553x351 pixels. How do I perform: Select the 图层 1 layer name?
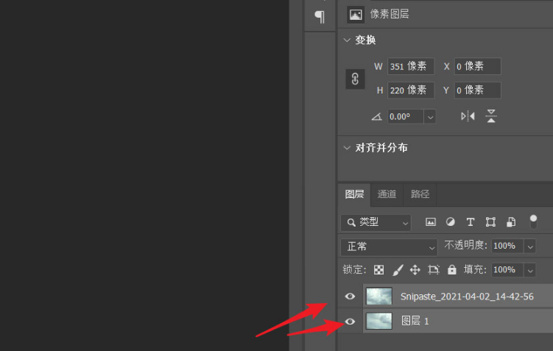415,321
